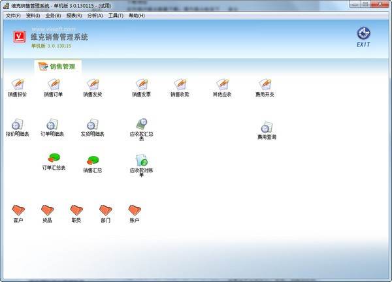
Task: Open the 费用查询 icon
Action: (266, 128)
